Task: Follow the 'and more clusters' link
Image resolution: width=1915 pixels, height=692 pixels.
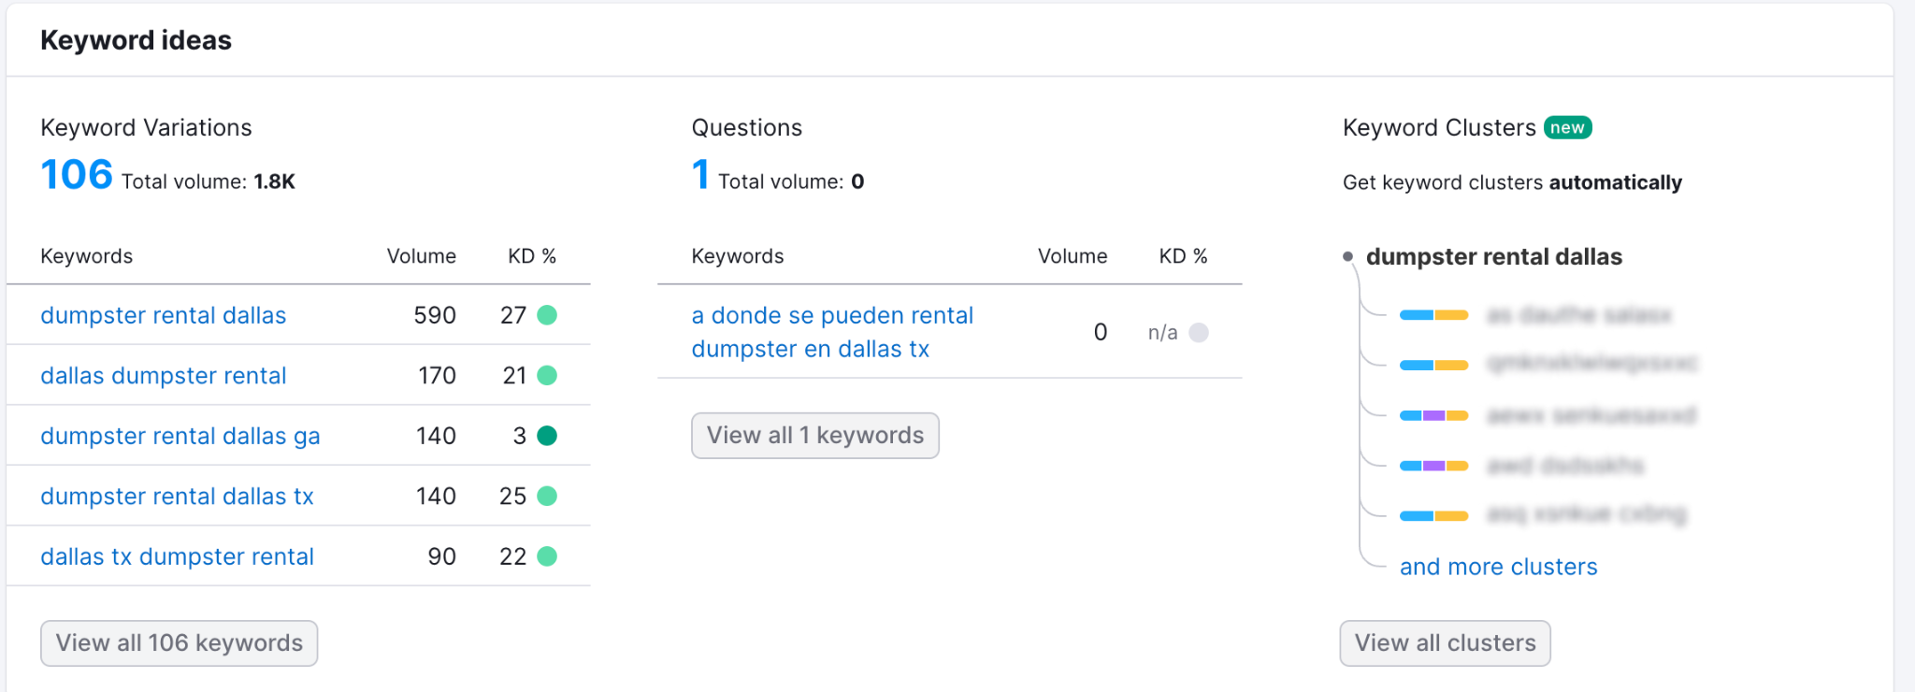Action: [x=1498, y=567]
